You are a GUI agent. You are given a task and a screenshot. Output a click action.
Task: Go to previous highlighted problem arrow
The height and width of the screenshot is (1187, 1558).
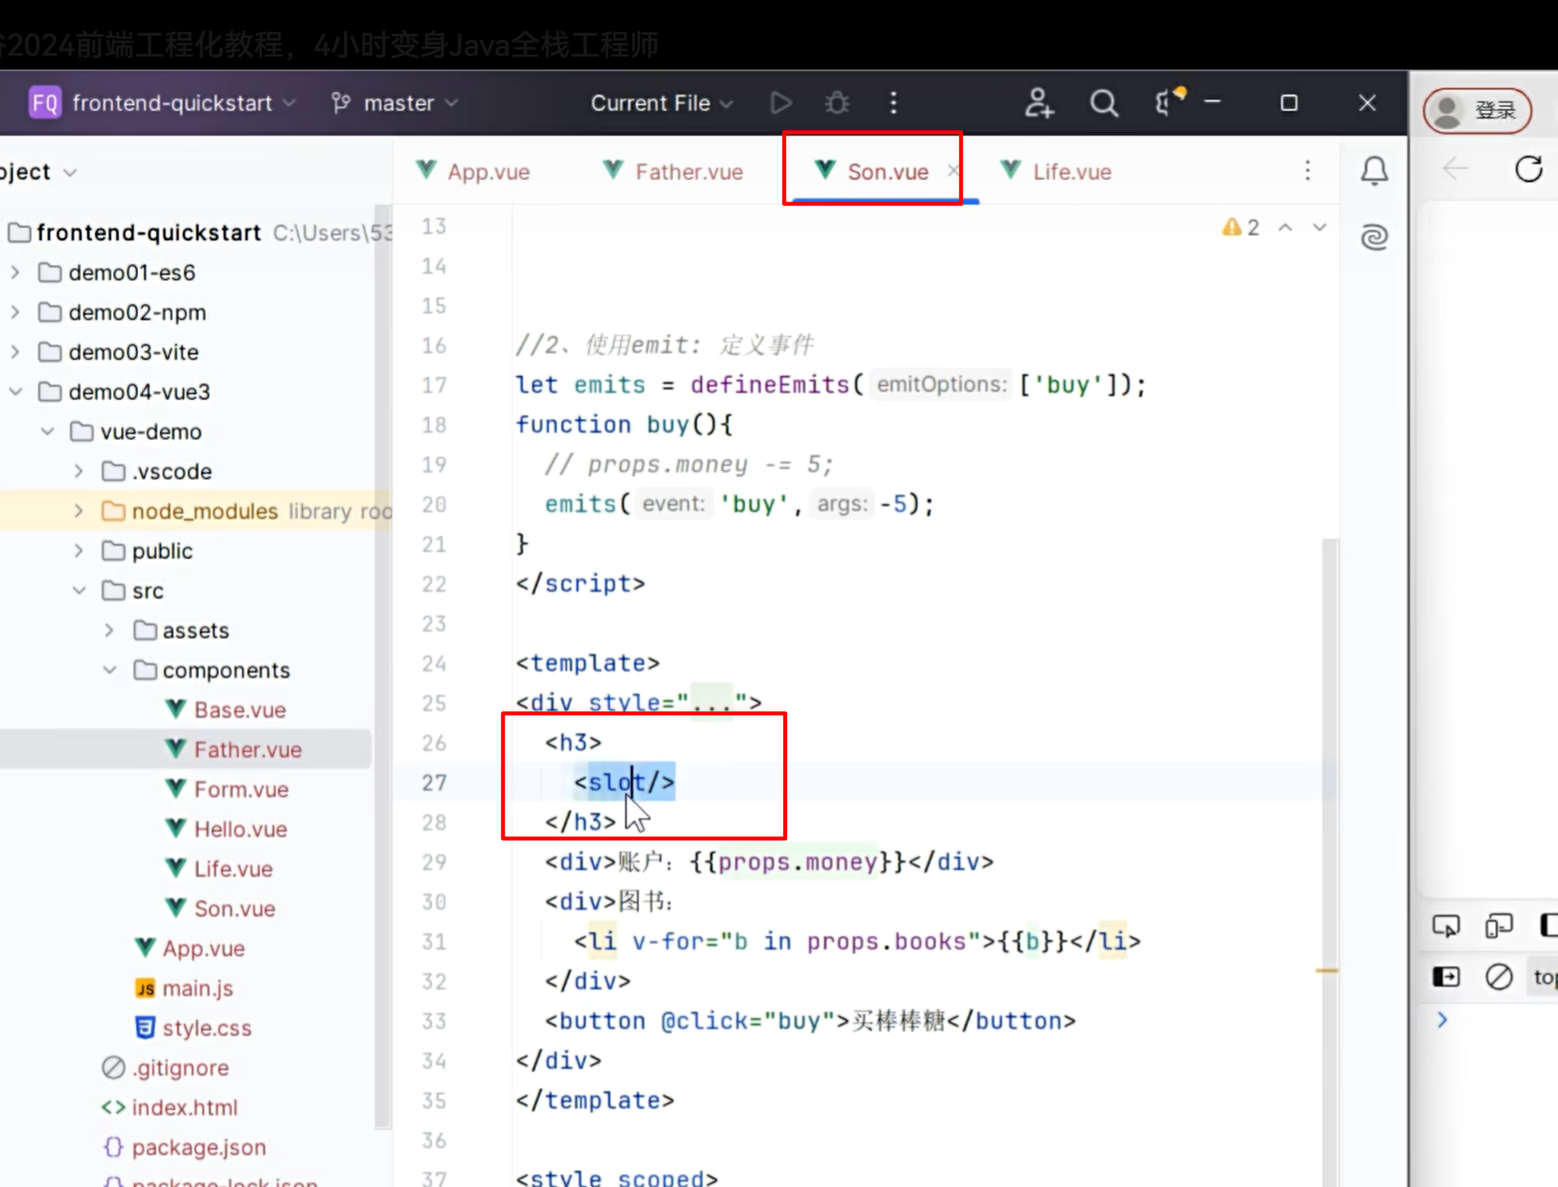[x=1285, y=227]
